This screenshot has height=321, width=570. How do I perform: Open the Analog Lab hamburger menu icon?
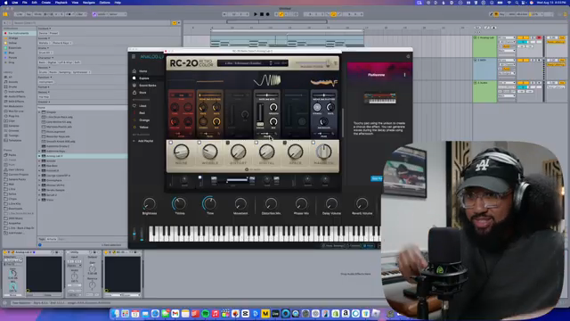(134, 57)
